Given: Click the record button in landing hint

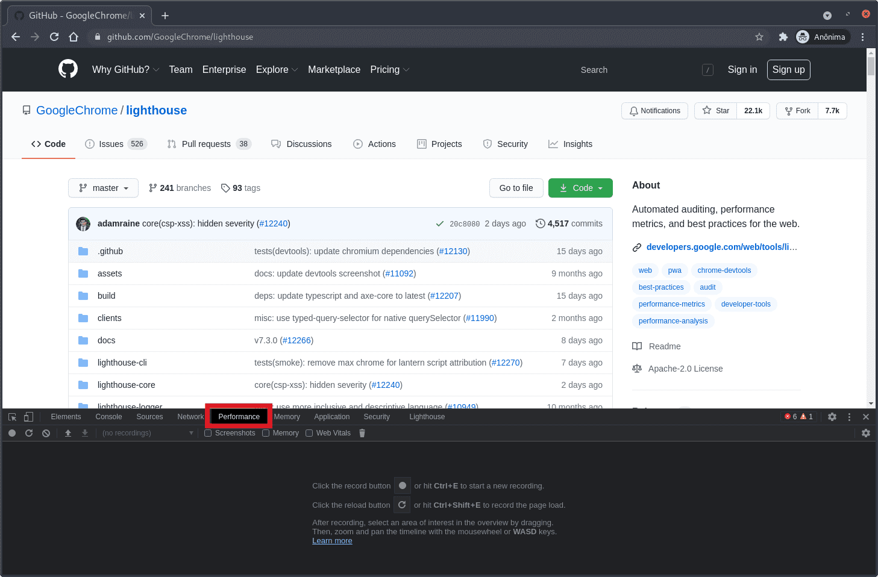Looking at the screenshot, I should pos(403,485).
